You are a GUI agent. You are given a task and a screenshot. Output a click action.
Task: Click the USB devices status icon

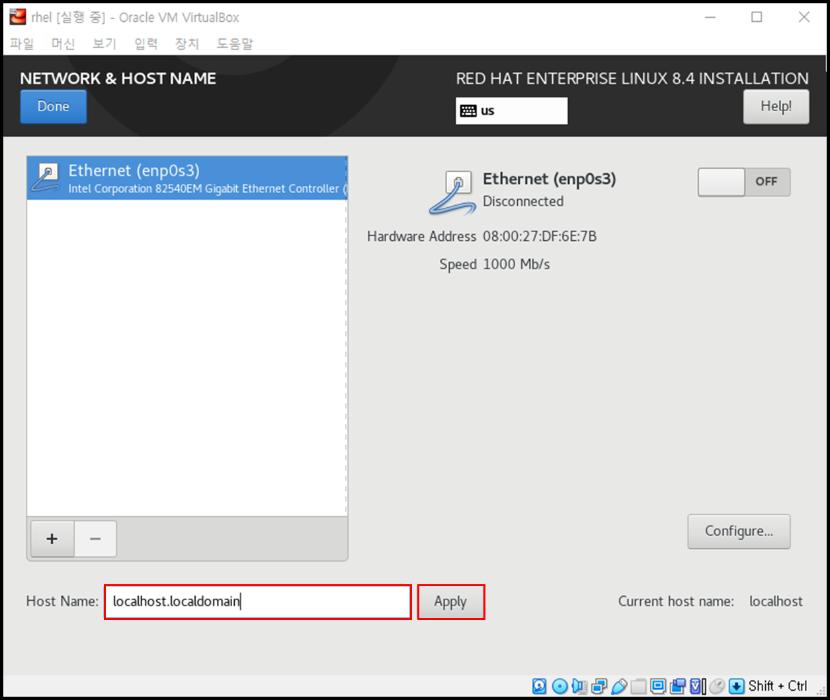619,686
